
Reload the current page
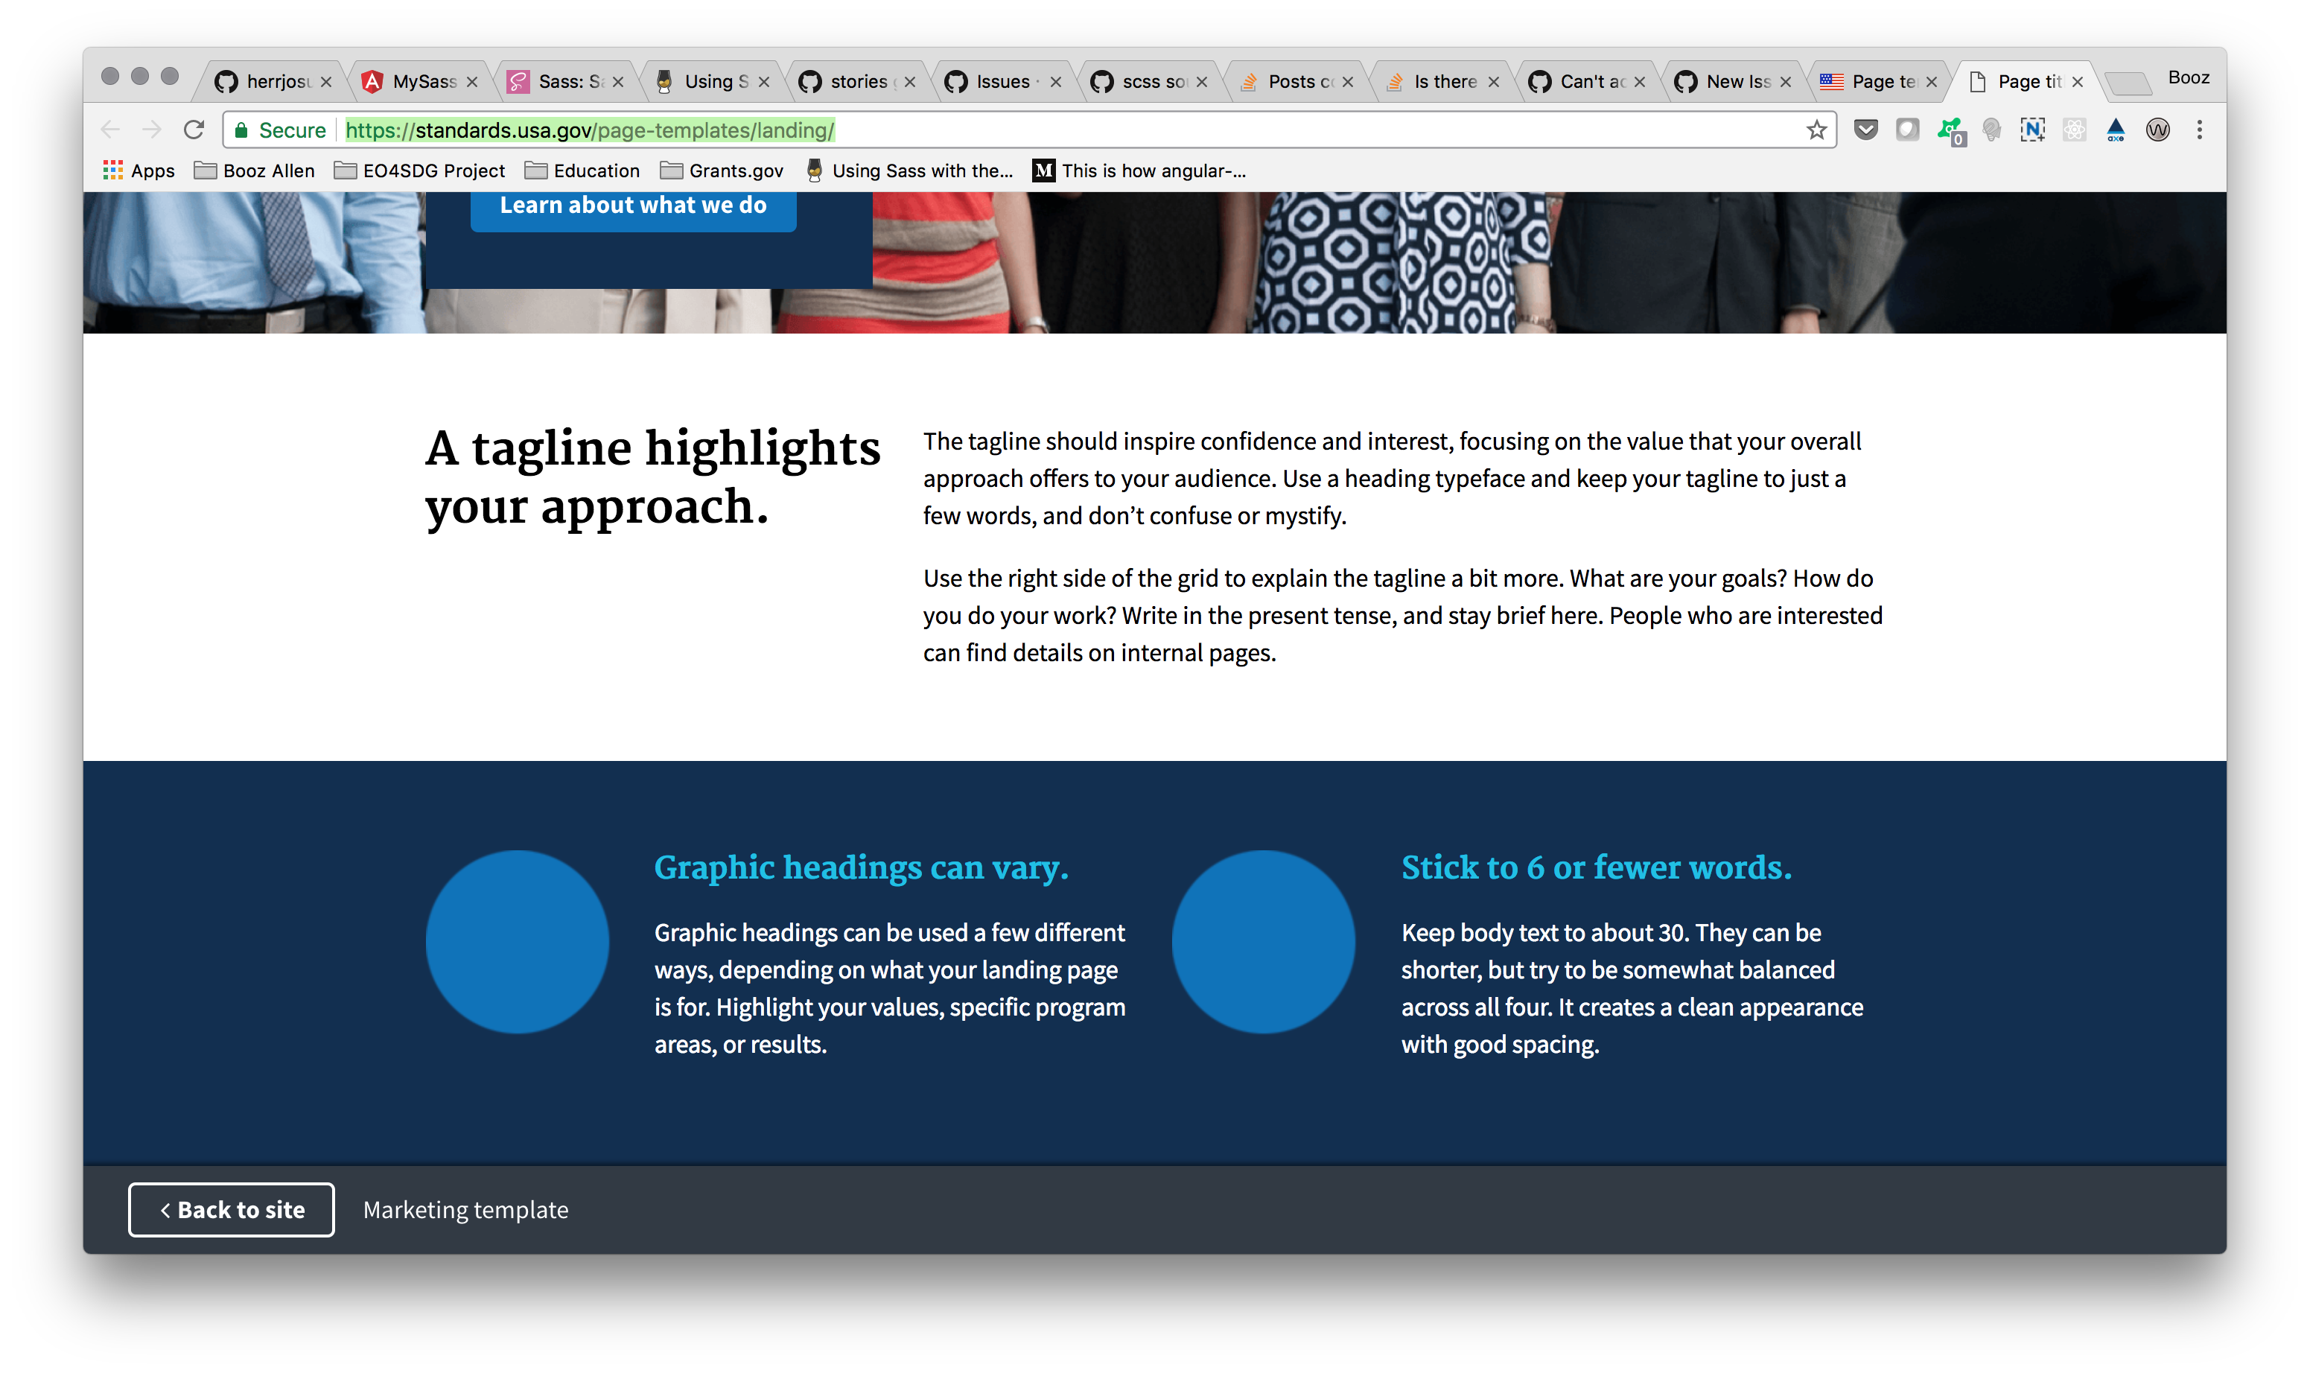[194, 130]
